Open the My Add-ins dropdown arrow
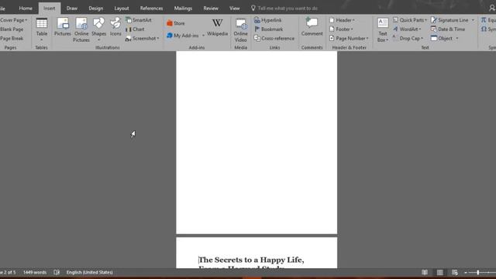This screenshot has height=279, width=496. pos(203,36)
